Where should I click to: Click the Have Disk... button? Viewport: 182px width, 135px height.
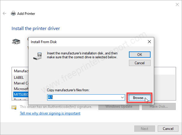click(x=159, y=106)
